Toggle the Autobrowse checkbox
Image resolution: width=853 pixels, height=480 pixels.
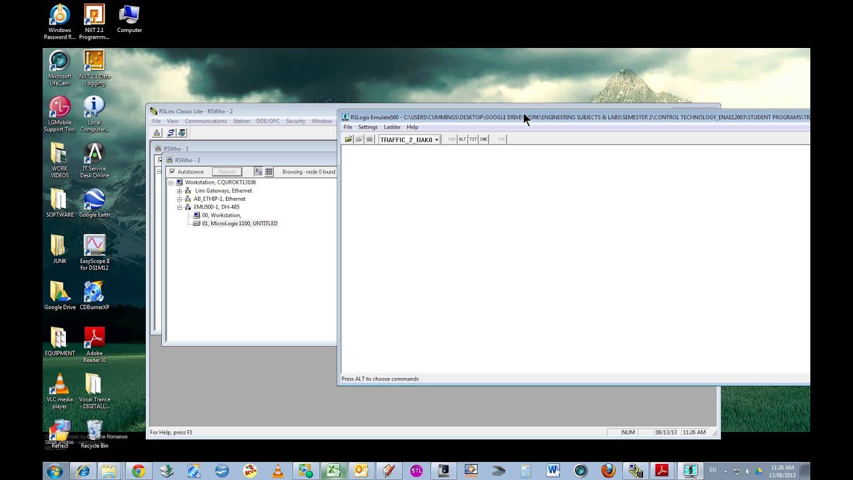(x=172, y=172)
